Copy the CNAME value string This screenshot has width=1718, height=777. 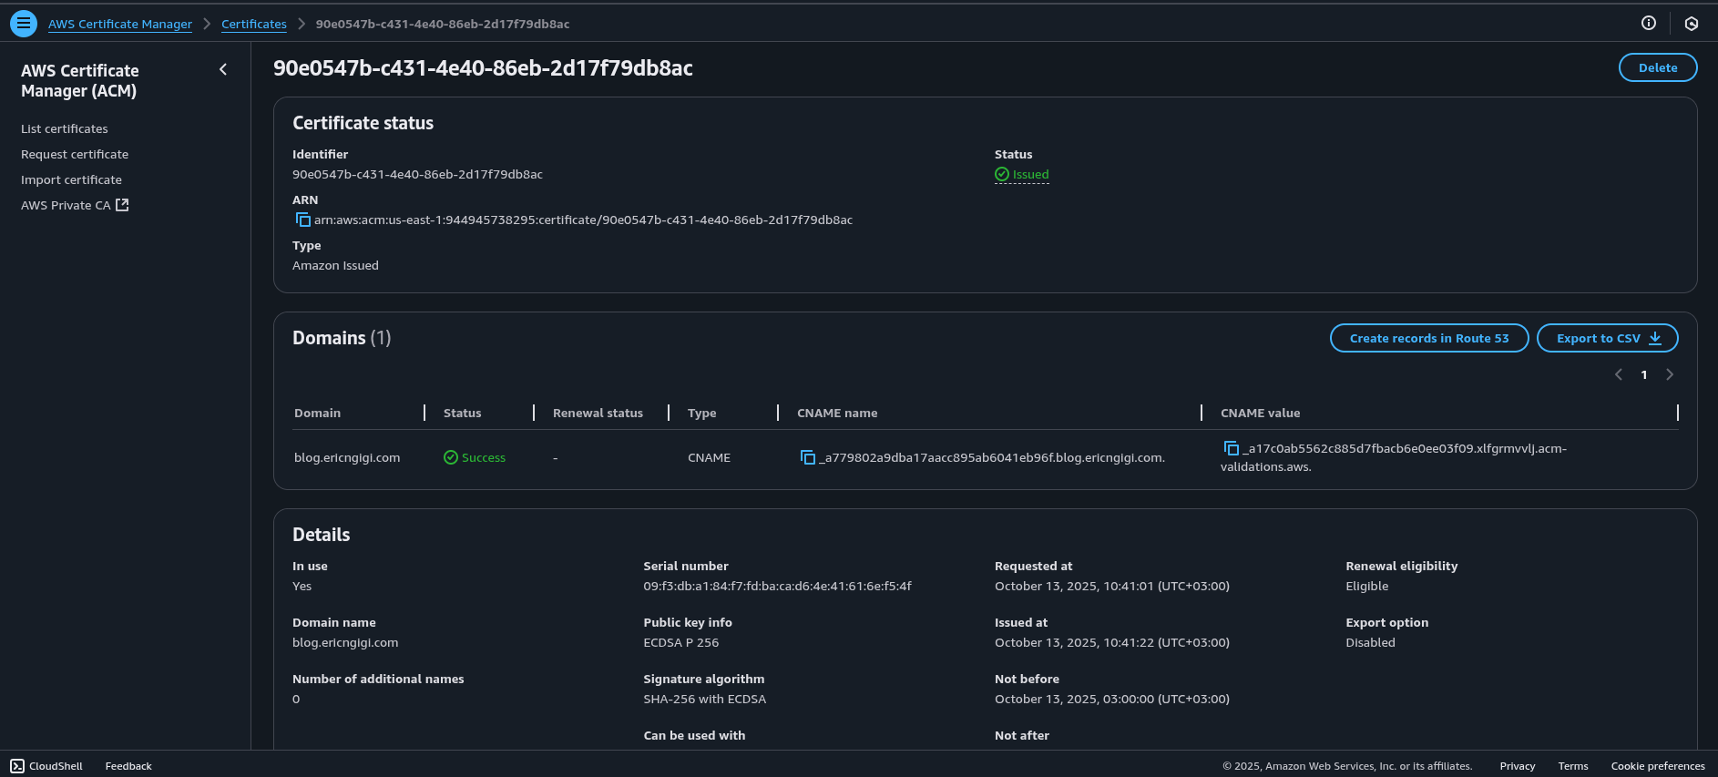point(1231,448)
